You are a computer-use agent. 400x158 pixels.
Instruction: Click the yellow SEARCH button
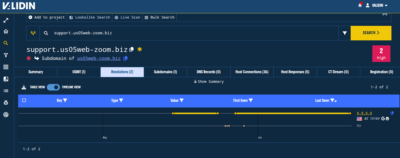(x=371, y=33)
